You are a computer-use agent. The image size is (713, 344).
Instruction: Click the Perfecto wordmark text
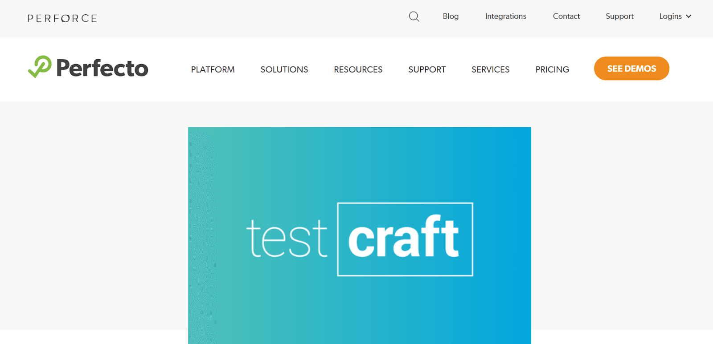tap(102, 69)
